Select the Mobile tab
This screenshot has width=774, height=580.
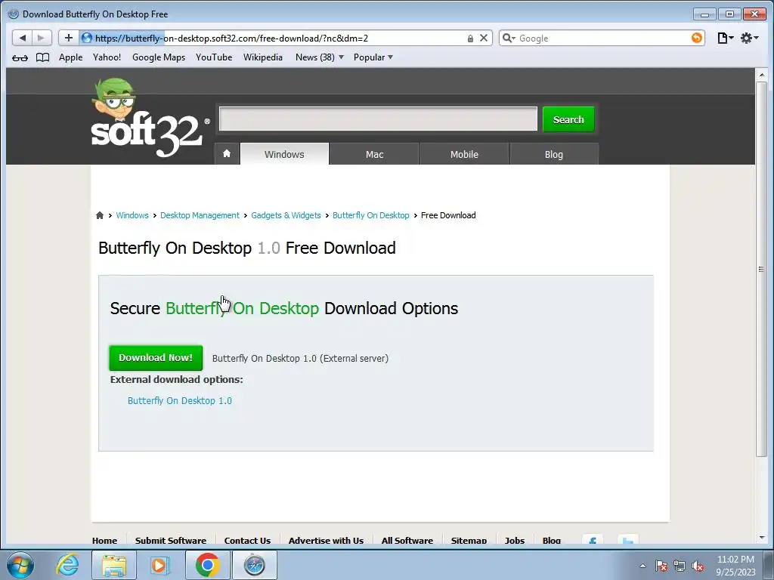(464, 154)
